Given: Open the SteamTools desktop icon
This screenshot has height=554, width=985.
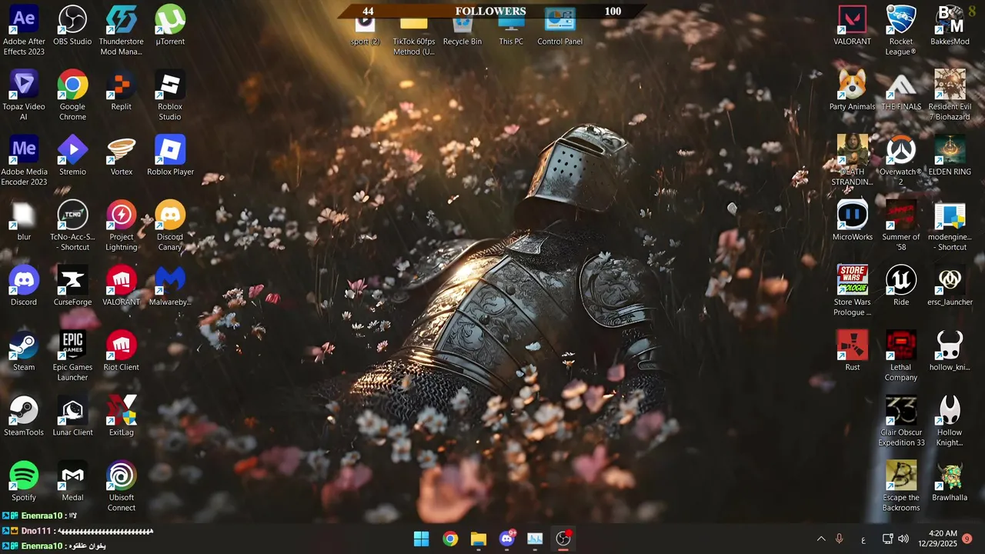Looking at the screenshot, I should click(x=24, y=416).
